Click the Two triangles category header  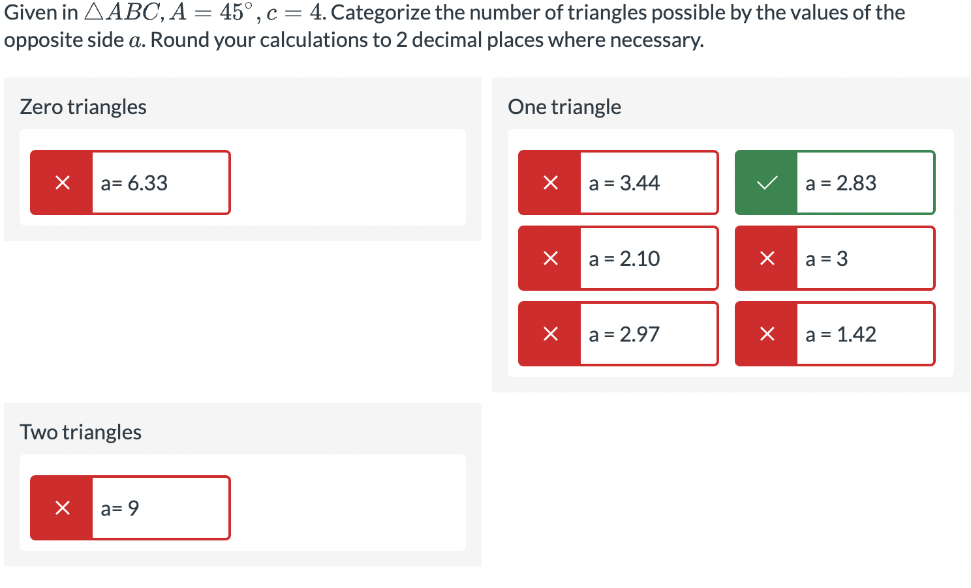(80, 432)
